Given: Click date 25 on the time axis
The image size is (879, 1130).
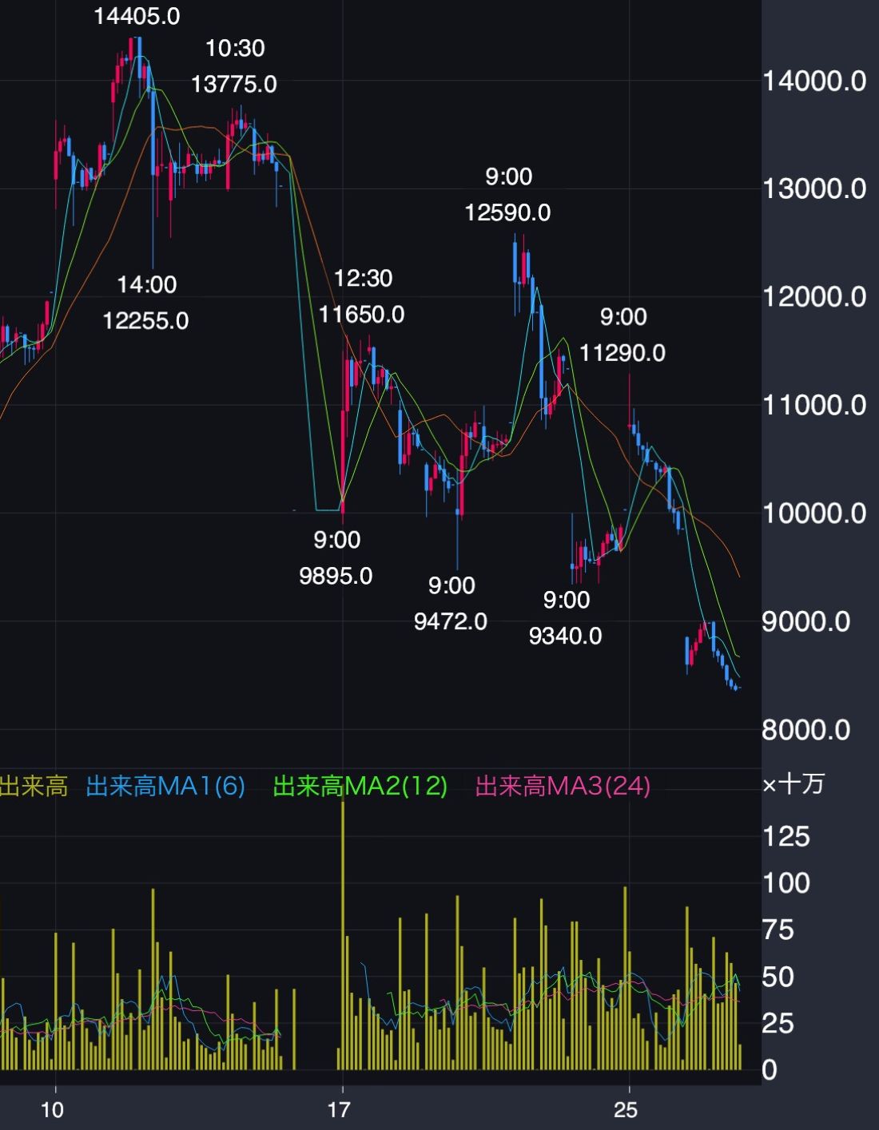Looking at the screenshot, I should pyautogui.click(x=626, y=1109).
